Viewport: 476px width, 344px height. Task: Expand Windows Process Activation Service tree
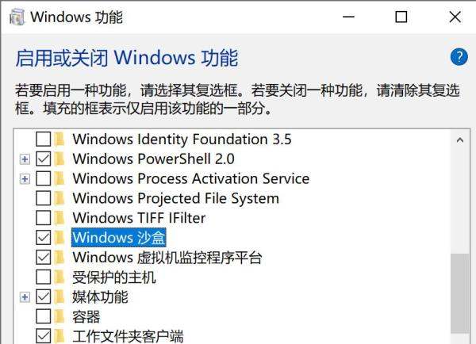pyautogui.click(x=25, y=178)
